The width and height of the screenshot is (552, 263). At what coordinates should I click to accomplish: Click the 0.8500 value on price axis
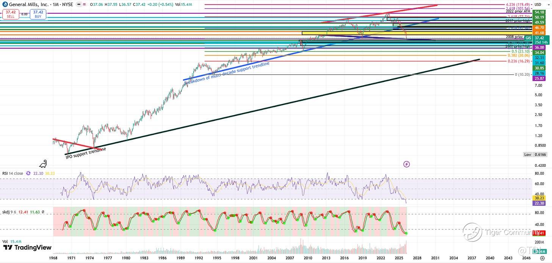click(539, 145)
